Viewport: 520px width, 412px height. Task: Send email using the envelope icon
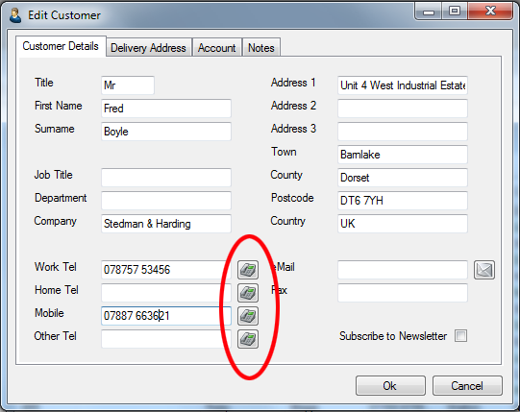(484, 270)
